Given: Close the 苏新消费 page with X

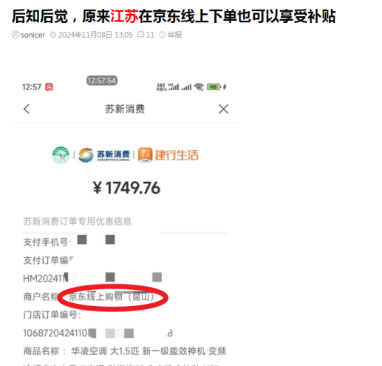Looking at the screenshot, I should pos(223,109).
